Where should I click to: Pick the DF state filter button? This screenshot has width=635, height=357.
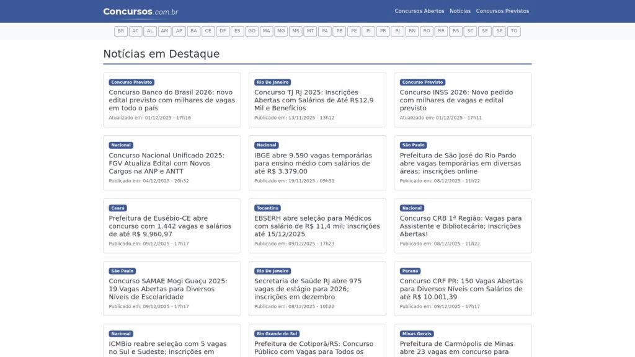pos(223,31)
